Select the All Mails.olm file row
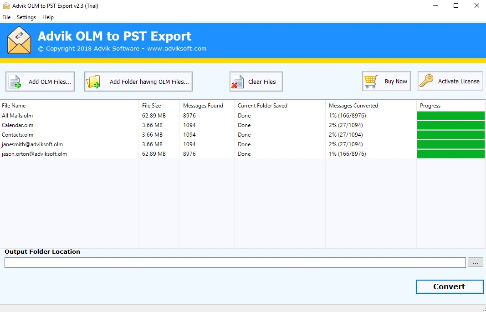Viewport: 486px width, 312px height. coord(17,116)
